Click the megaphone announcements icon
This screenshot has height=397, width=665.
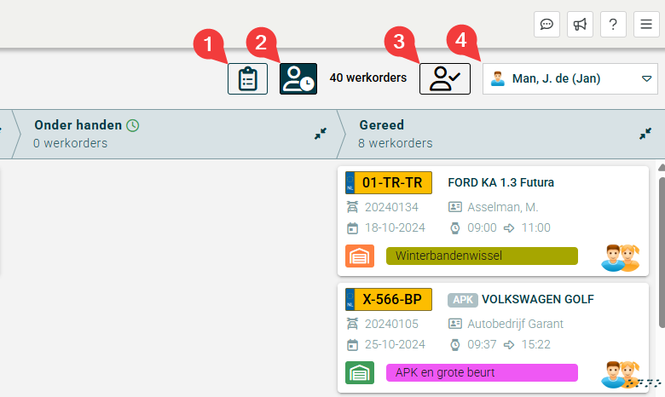pyautogui.click(x=580, y=25)
